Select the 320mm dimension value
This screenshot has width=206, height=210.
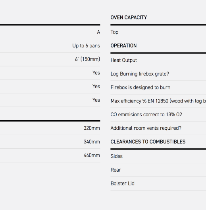(x=92, y=128)
